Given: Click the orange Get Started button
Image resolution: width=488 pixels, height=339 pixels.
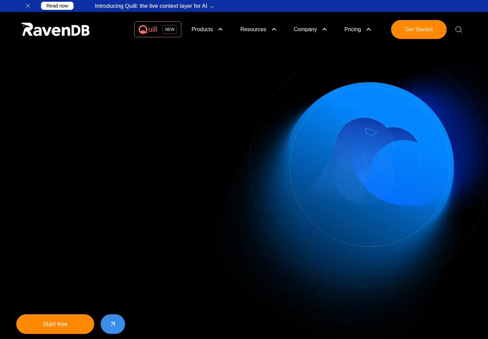Looking at the screenshot, I should [x=419, y=29].
